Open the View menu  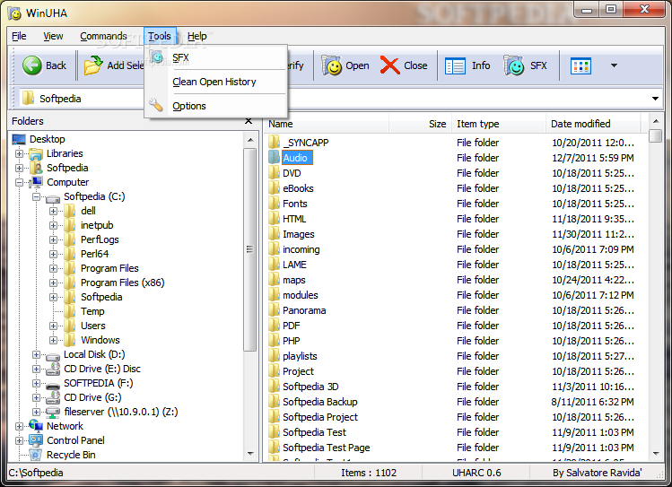coord(53,36)
